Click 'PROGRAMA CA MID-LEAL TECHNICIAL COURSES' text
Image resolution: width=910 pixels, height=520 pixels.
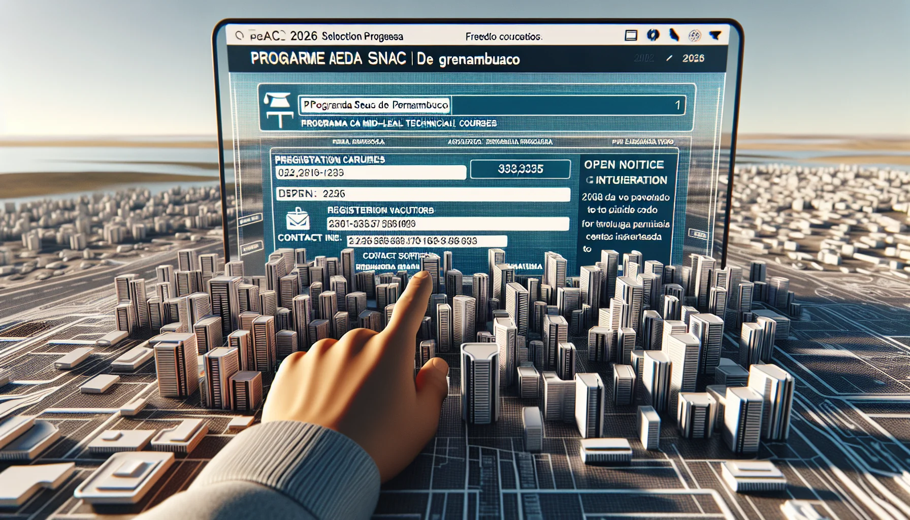tap(399, 123)
